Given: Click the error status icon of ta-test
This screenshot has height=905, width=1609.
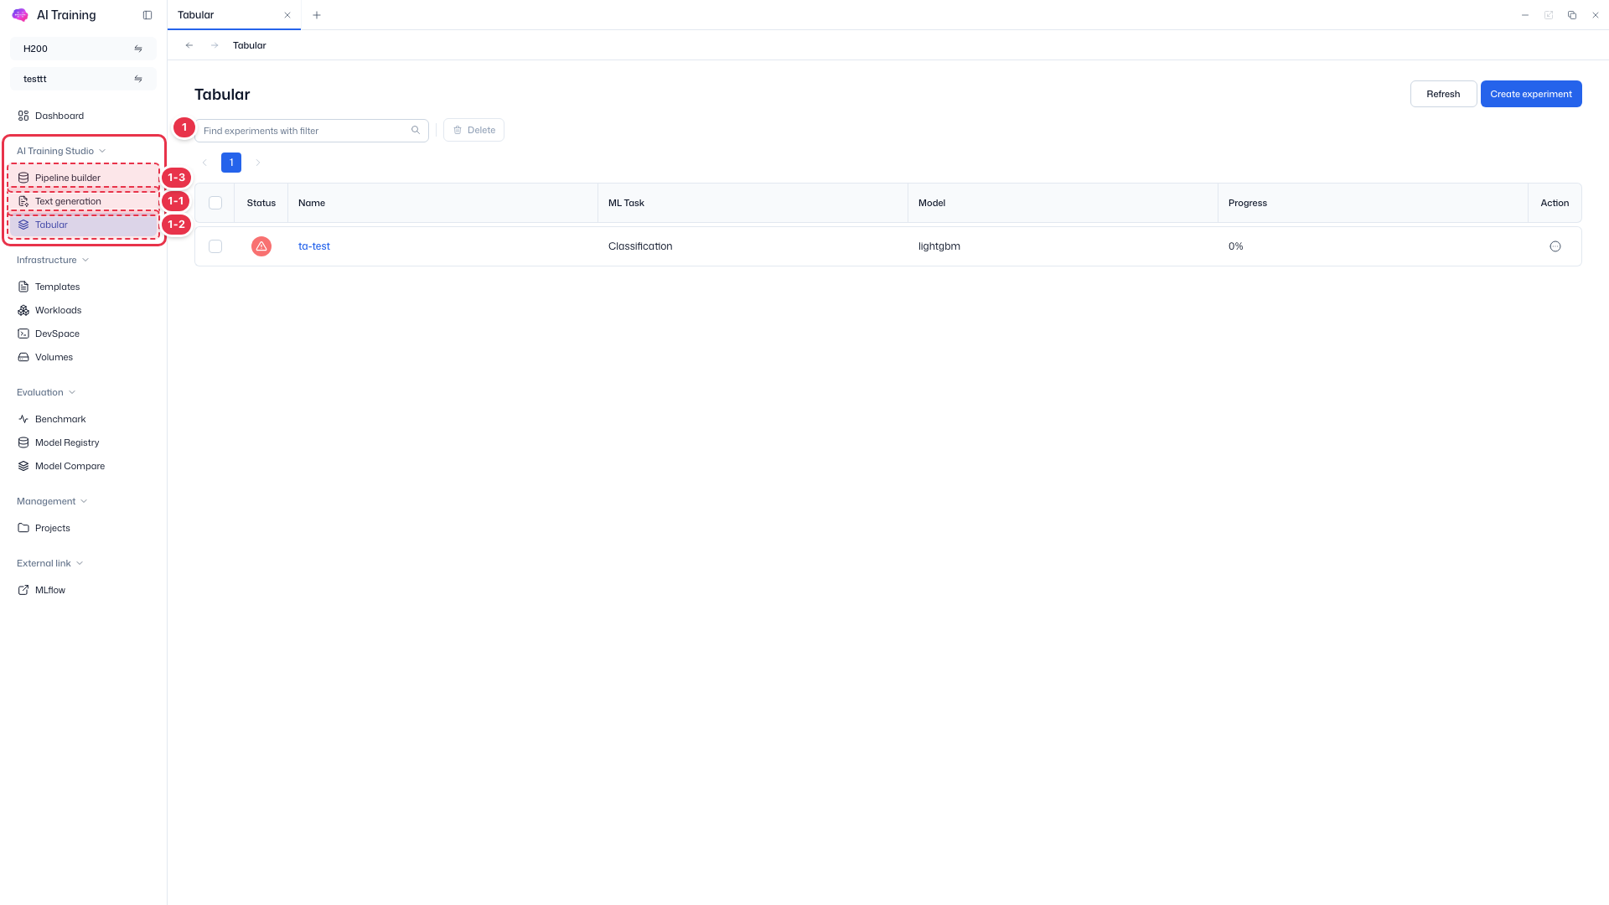Looking at the screenshot, I should [x=261, y=246].
